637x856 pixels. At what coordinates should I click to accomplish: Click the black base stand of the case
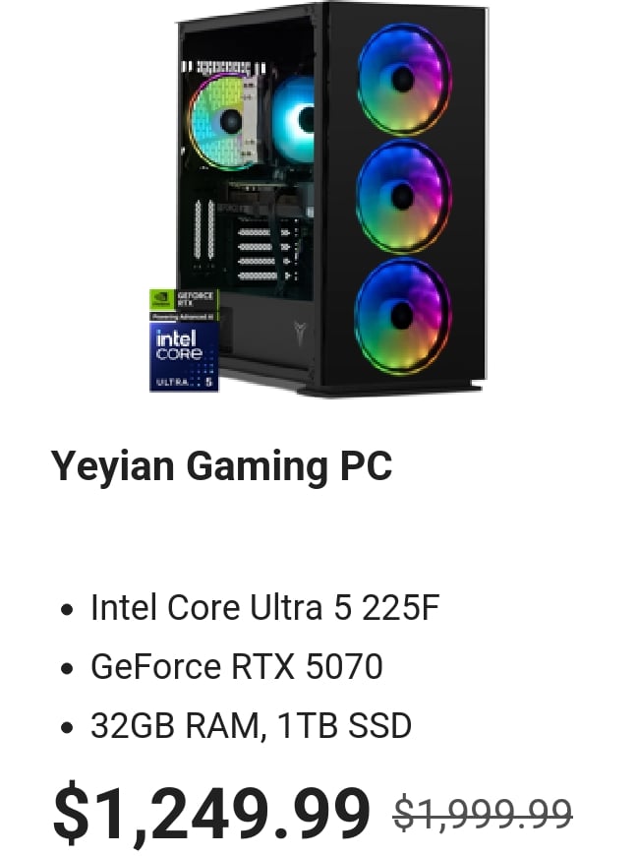click(390, 389)
